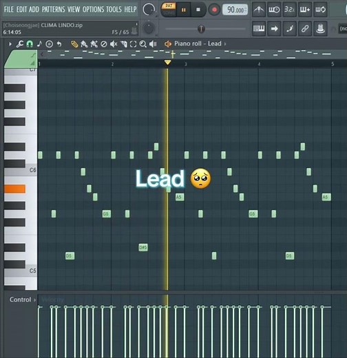Toggle loop recording button

320,10
